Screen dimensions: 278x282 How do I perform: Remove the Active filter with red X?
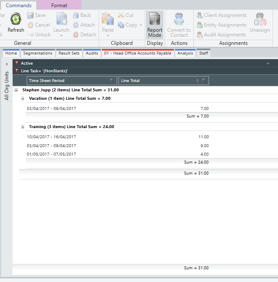[x=17, y=63]
